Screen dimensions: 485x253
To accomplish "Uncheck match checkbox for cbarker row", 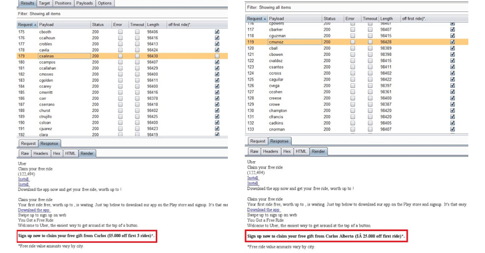I will click(x=452, y=30).
